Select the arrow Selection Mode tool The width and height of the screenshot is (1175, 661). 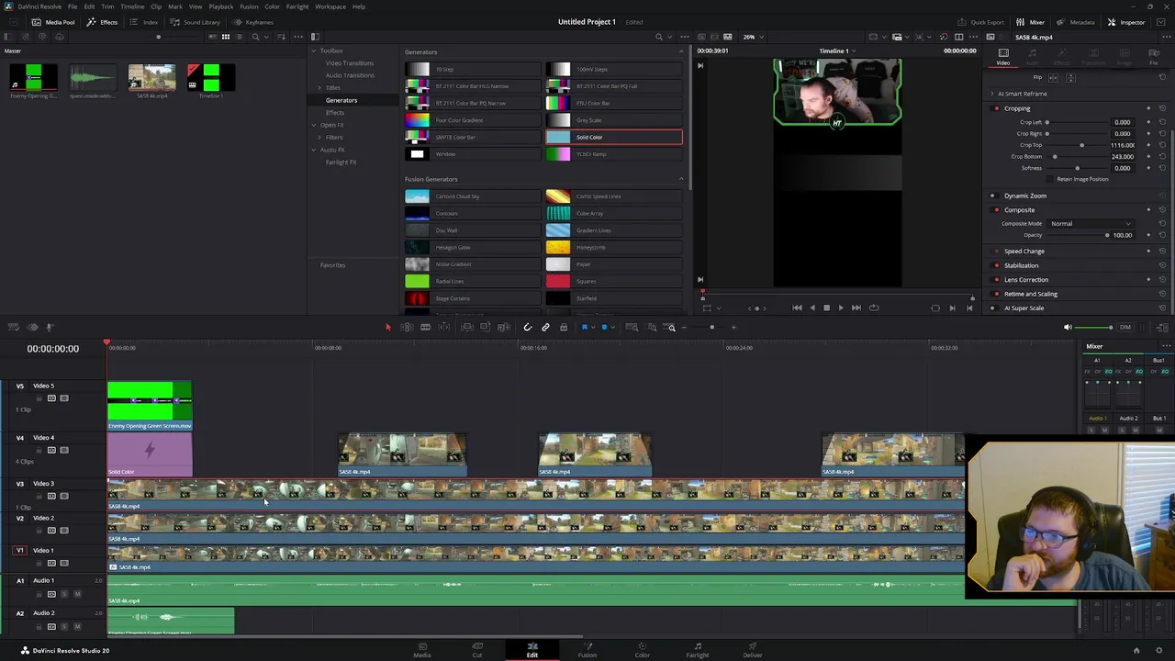pos(387,327)
